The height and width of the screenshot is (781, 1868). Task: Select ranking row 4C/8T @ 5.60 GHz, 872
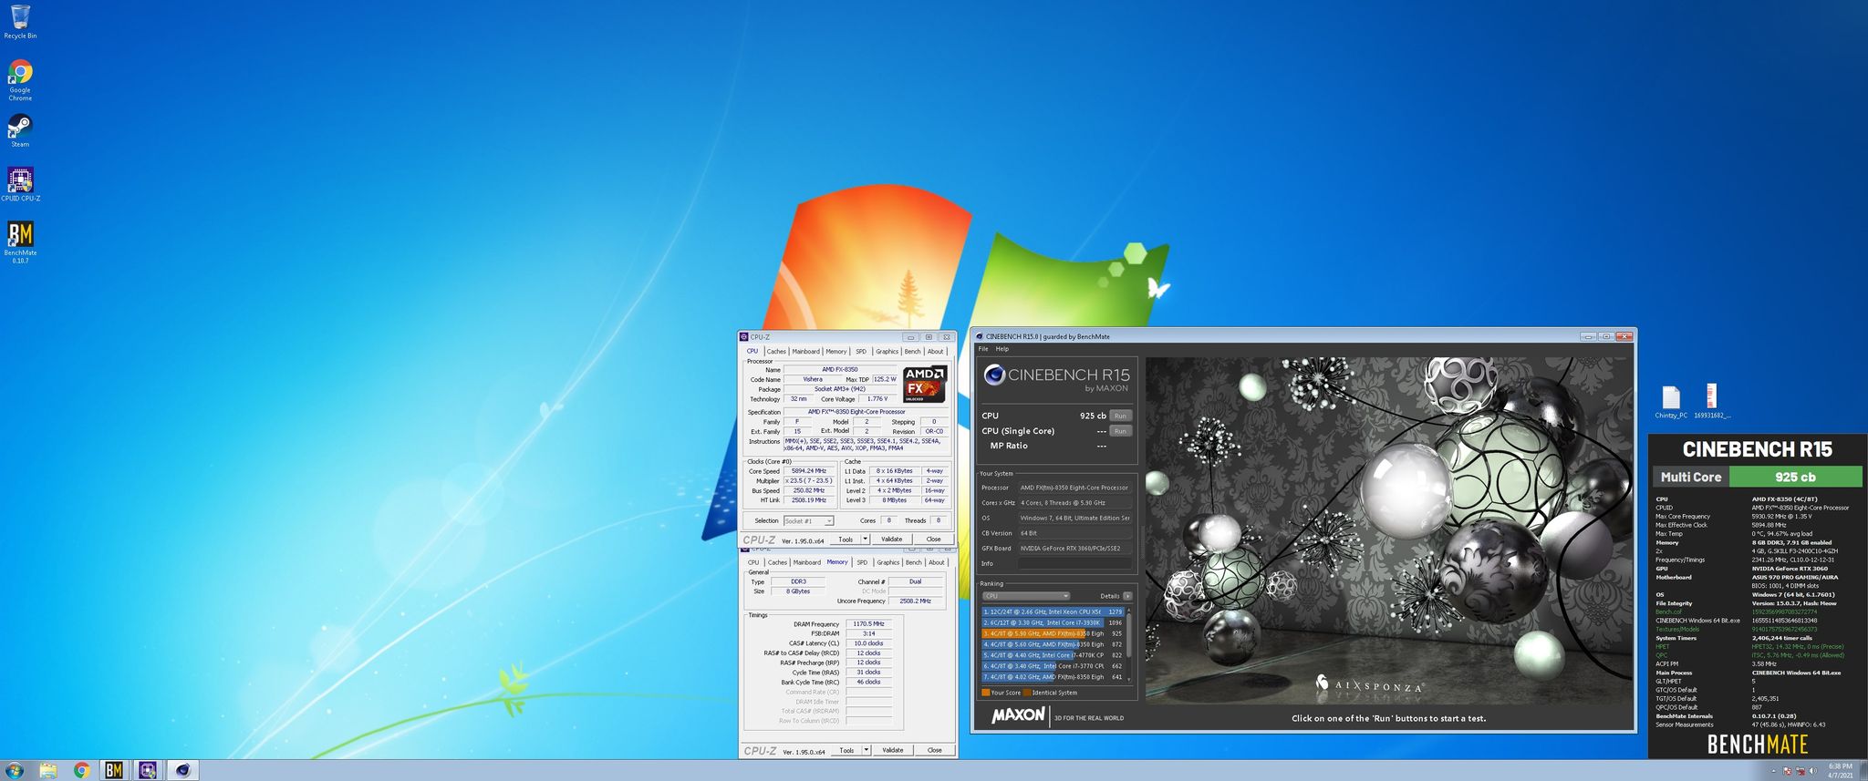coord(1053,644)
